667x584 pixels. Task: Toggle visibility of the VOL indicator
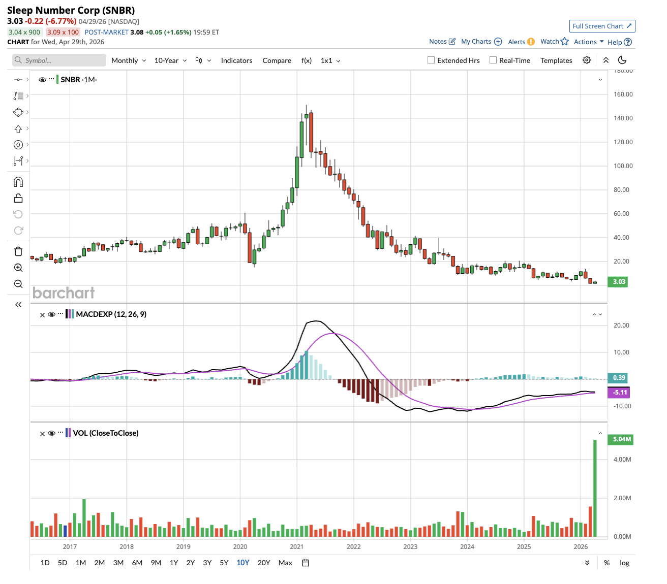[x=51, y=434]
